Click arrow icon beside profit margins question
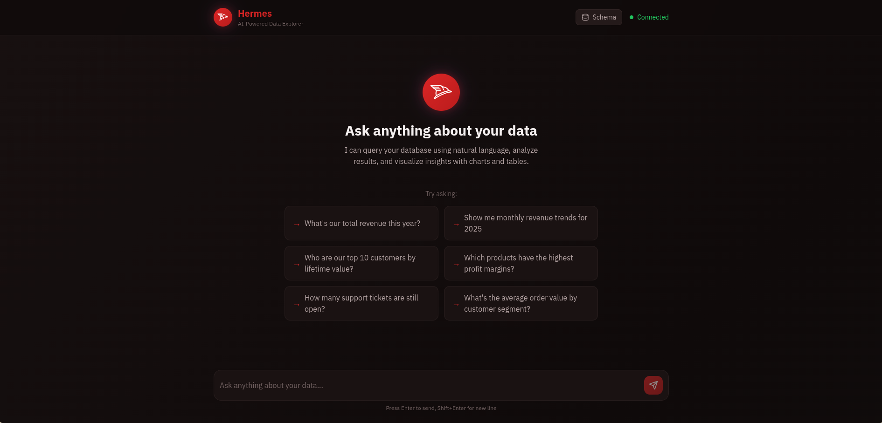The width and height of the screenshot is (882, 423). pyautogui.click(x=456, y=265)
